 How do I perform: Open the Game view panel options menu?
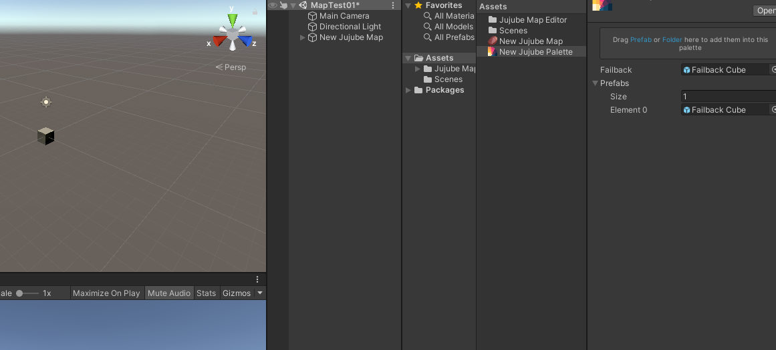[x=257, y=279]
